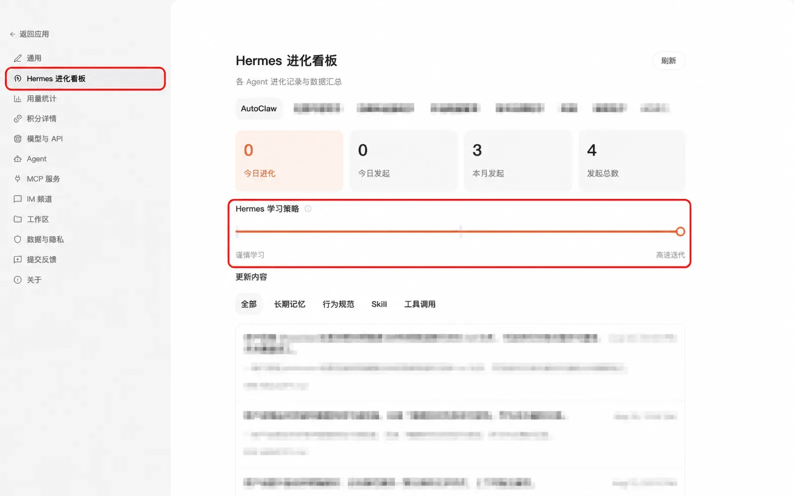Filter updates by 工具调用

click(420, 304)
